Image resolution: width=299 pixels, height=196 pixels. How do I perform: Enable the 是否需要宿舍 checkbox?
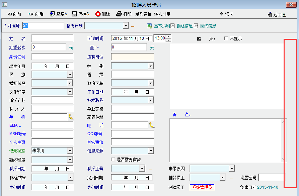point(113,160)
